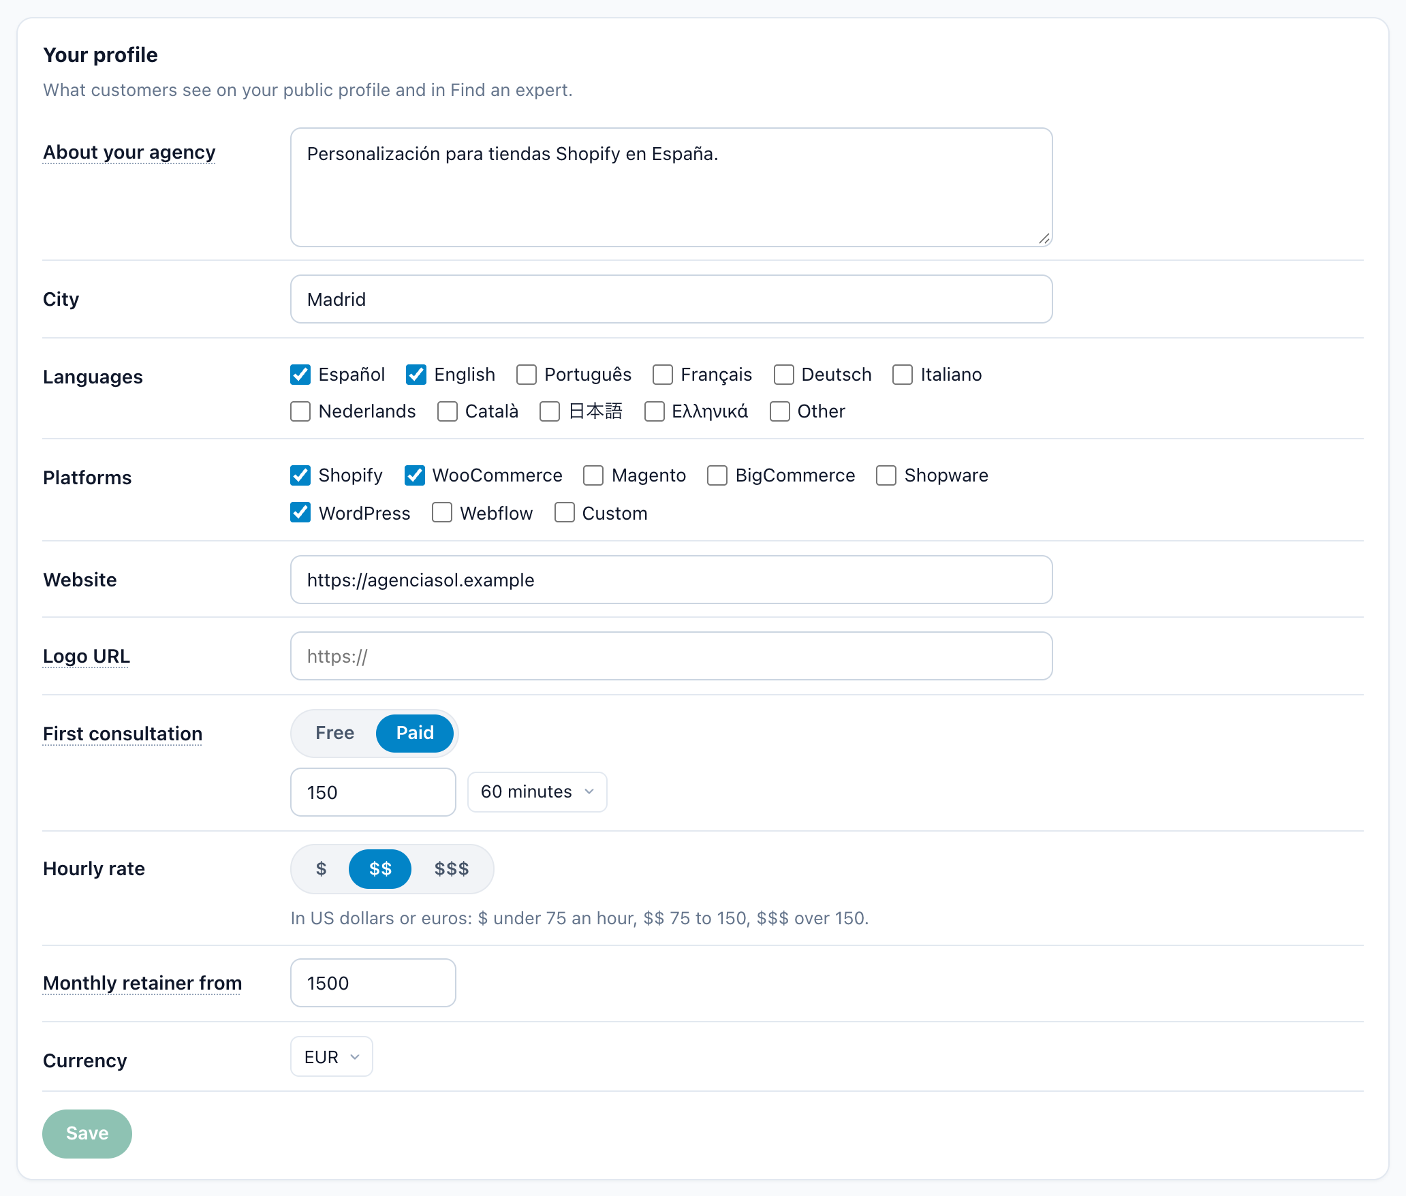This screenshot has width=1406, height=1196.
Task: Click the consultation price field showing 150
Action: point(373,792)
